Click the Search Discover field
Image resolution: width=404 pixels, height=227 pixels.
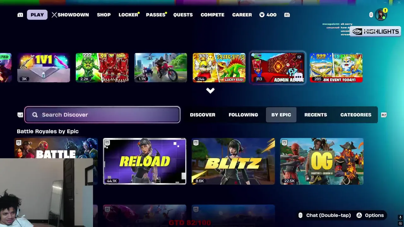click(102, 115)
